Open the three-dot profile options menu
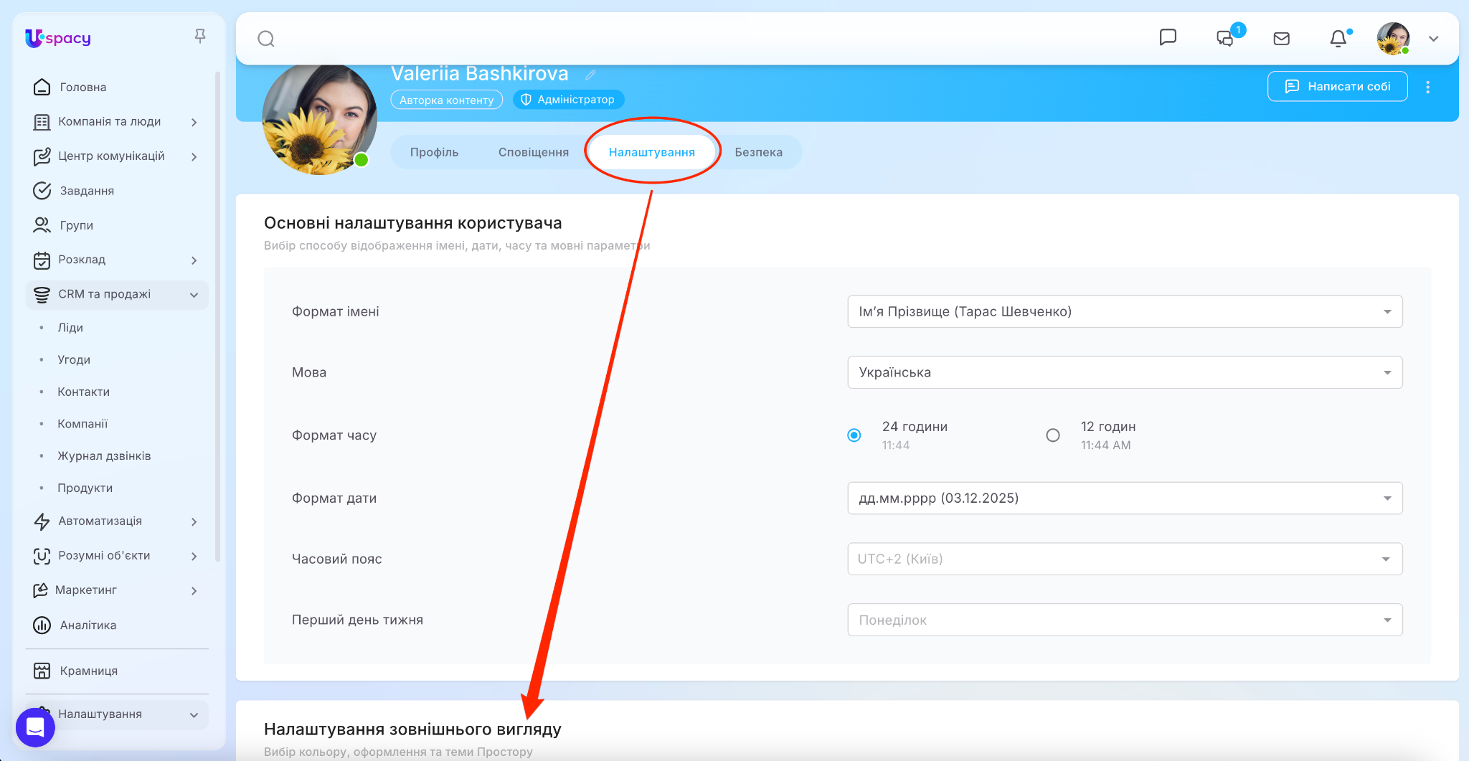1469x761 pixels. 1427,87
